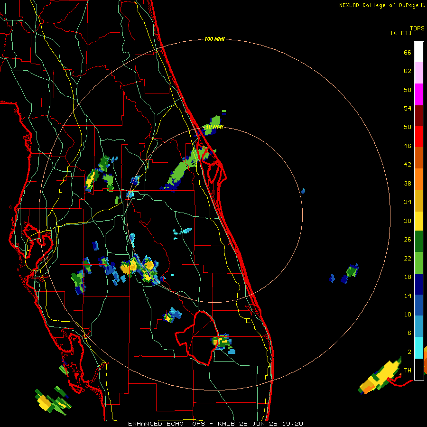Select the navy blue legend swatch
Screen dimensions: 427x427
point(419,284)
